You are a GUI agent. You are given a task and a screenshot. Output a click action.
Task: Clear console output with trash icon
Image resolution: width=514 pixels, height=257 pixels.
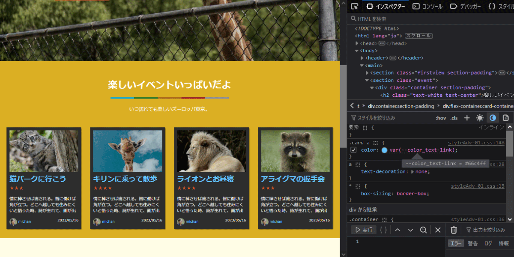coord(454,230)
